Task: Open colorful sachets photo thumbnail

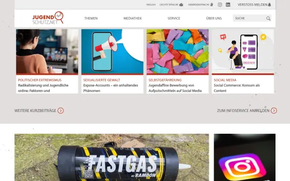Action: click(x=177, y=51)
